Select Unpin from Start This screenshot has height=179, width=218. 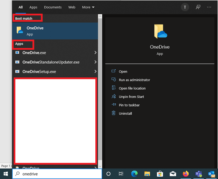(x=131, y=97)
